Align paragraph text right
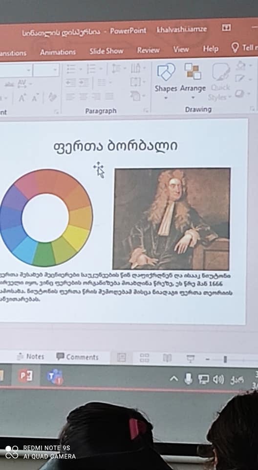The height and width of the screenshot is (470, 258). [96, 96]
